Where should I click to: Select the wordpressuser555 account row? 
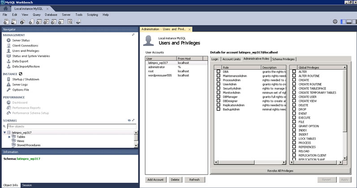point(176,75)
